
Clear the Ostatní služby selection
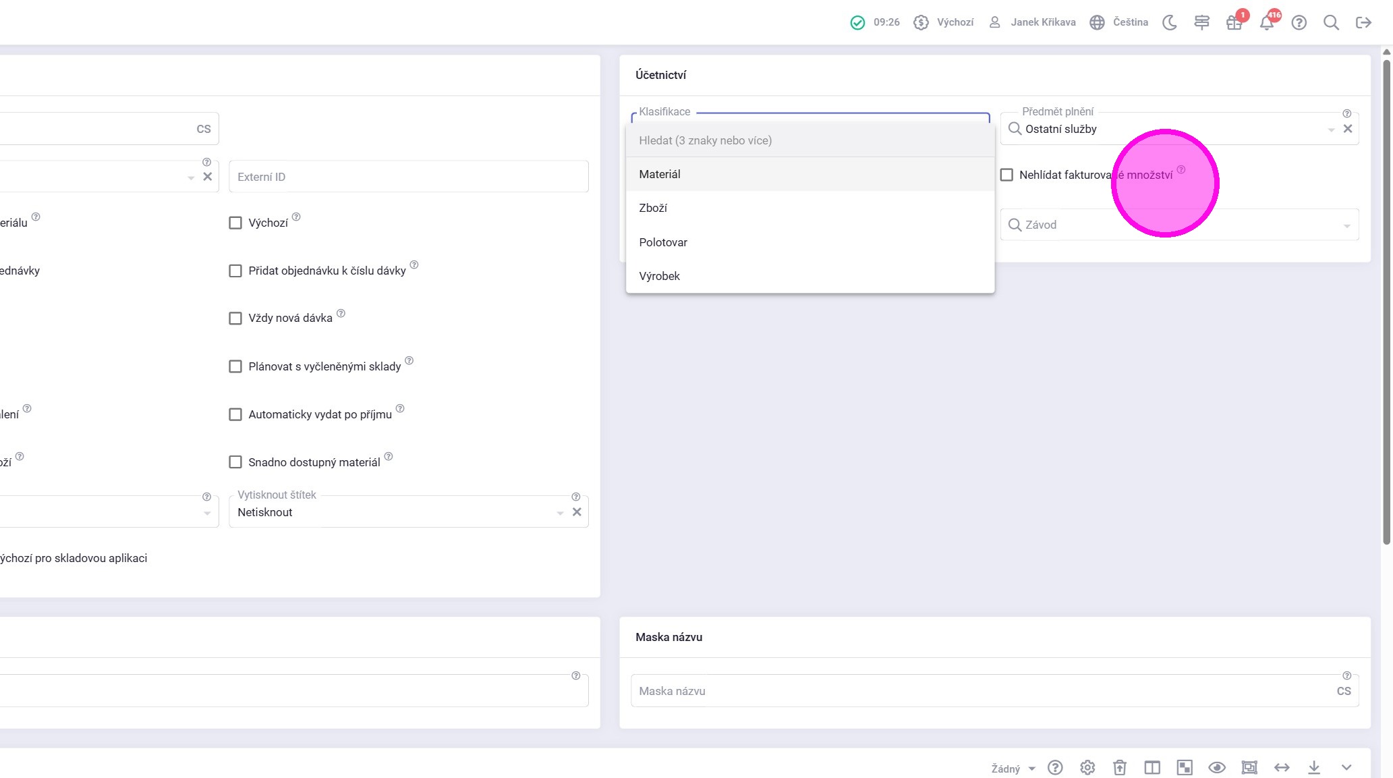click(1348, 129)
